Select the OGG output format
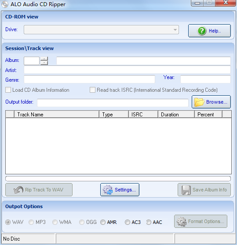The height and width of the screenshot is (245, 237). 82,222
